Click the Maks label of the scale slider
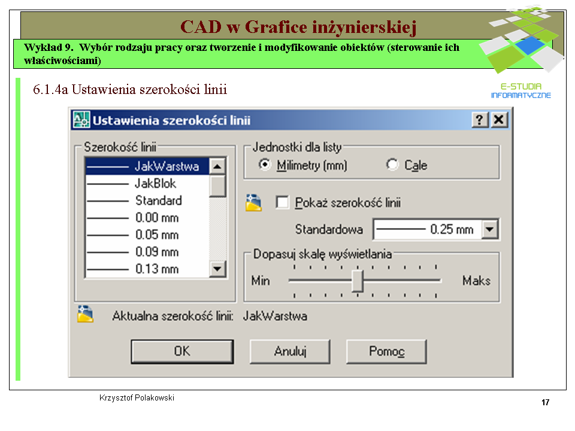Screen dimensions: 575x431 tap(476, 281)
